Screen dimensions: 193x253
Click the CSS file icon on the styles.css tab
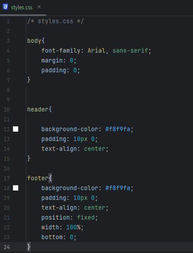(x=5, y=7)
